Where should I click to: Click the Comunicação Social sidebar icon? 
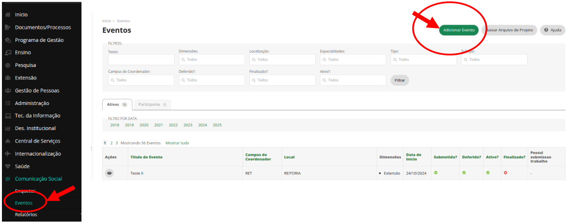pyautogui.click(x=8, y=179)
